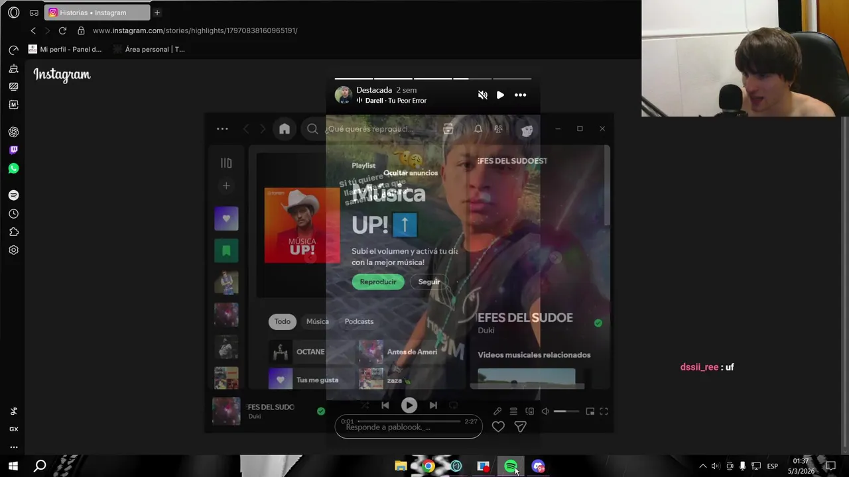
Task: Show hidden system tray icons
Action: pyautogui.click(x=703, y=466)
